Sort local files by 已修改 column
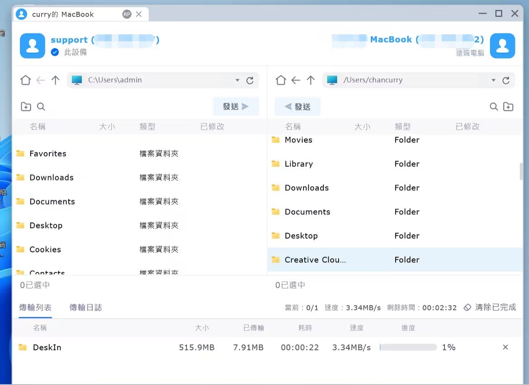Screen dimensions: 529x385 click(x=212, y=127)
